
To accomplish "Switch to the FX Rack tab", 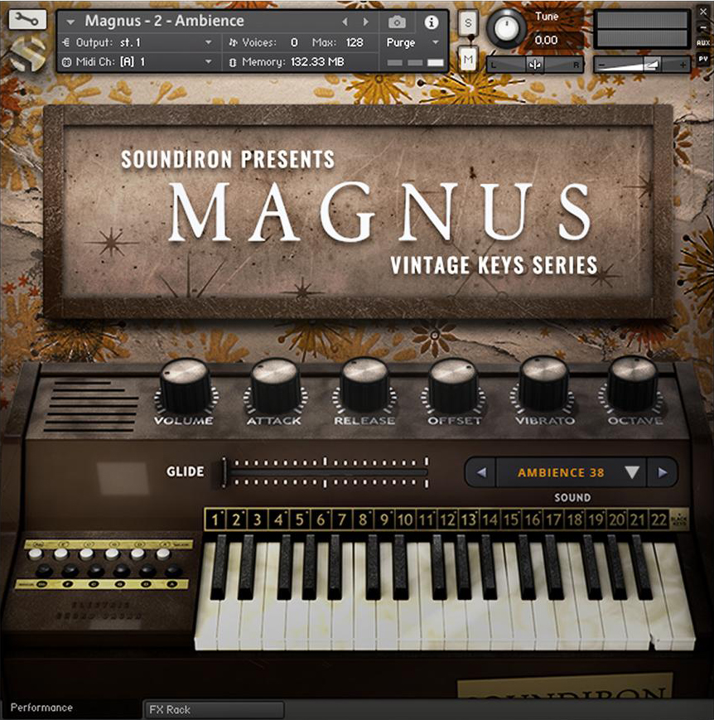I will (214, 710).
